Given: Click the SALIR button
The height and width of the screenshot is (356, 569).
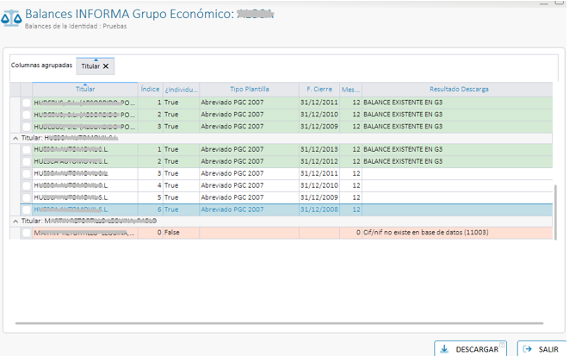Looking at the screenshot, I should coord(541,349).
